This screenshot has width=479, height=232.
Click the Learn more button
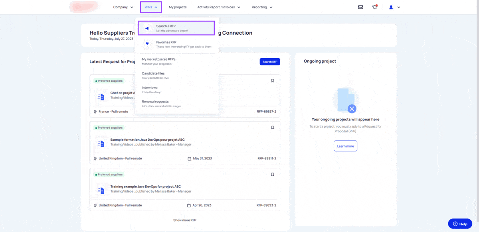[x=345, y=146]
